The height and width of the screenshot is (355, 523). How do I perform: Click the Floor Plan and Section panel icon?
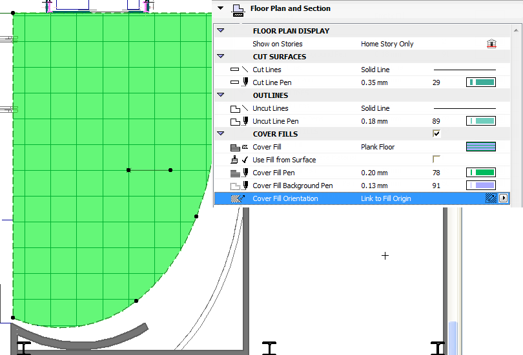(238, 9)
